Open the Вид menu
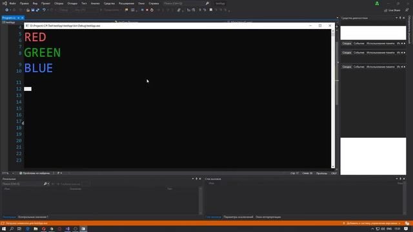The width and height of the screenshot is (413, 232). pos(35,3)
